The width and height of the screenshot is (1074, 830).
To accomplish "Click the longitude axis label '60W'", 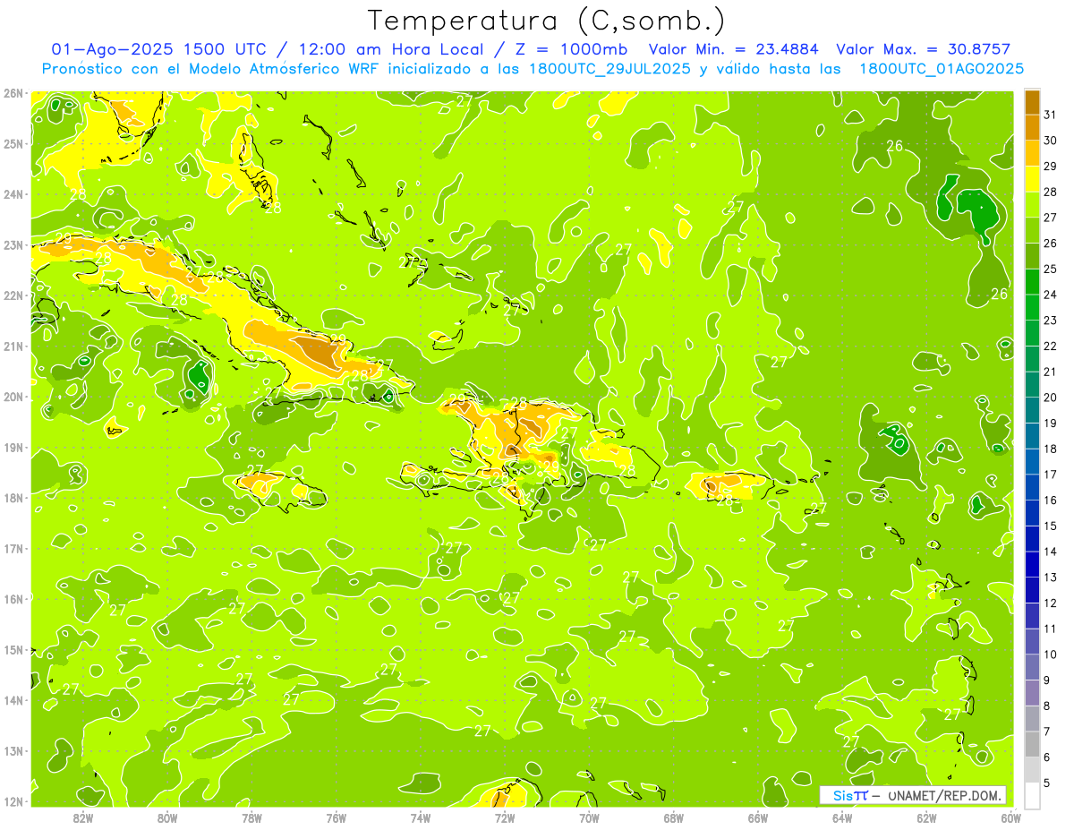I will click(x=1010, y=817).
